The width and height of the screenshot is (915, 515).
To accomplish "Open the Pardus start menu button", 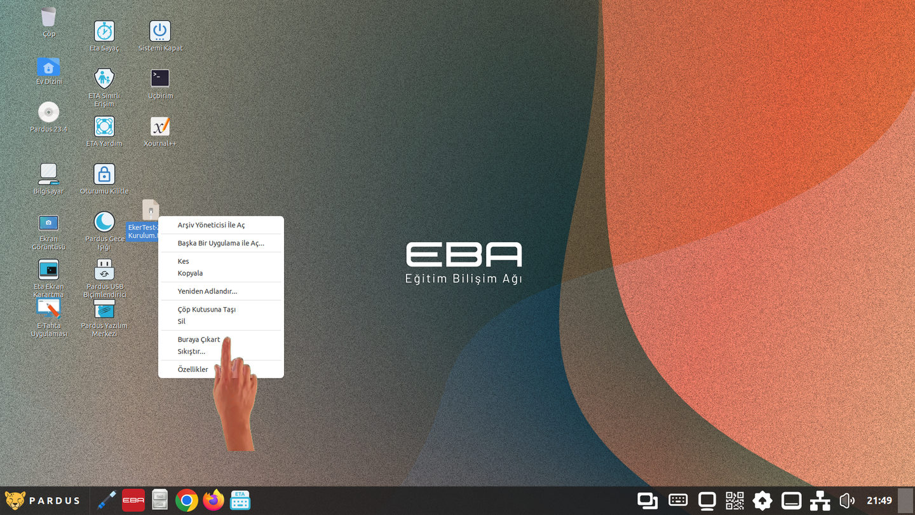I will (43, 500).
